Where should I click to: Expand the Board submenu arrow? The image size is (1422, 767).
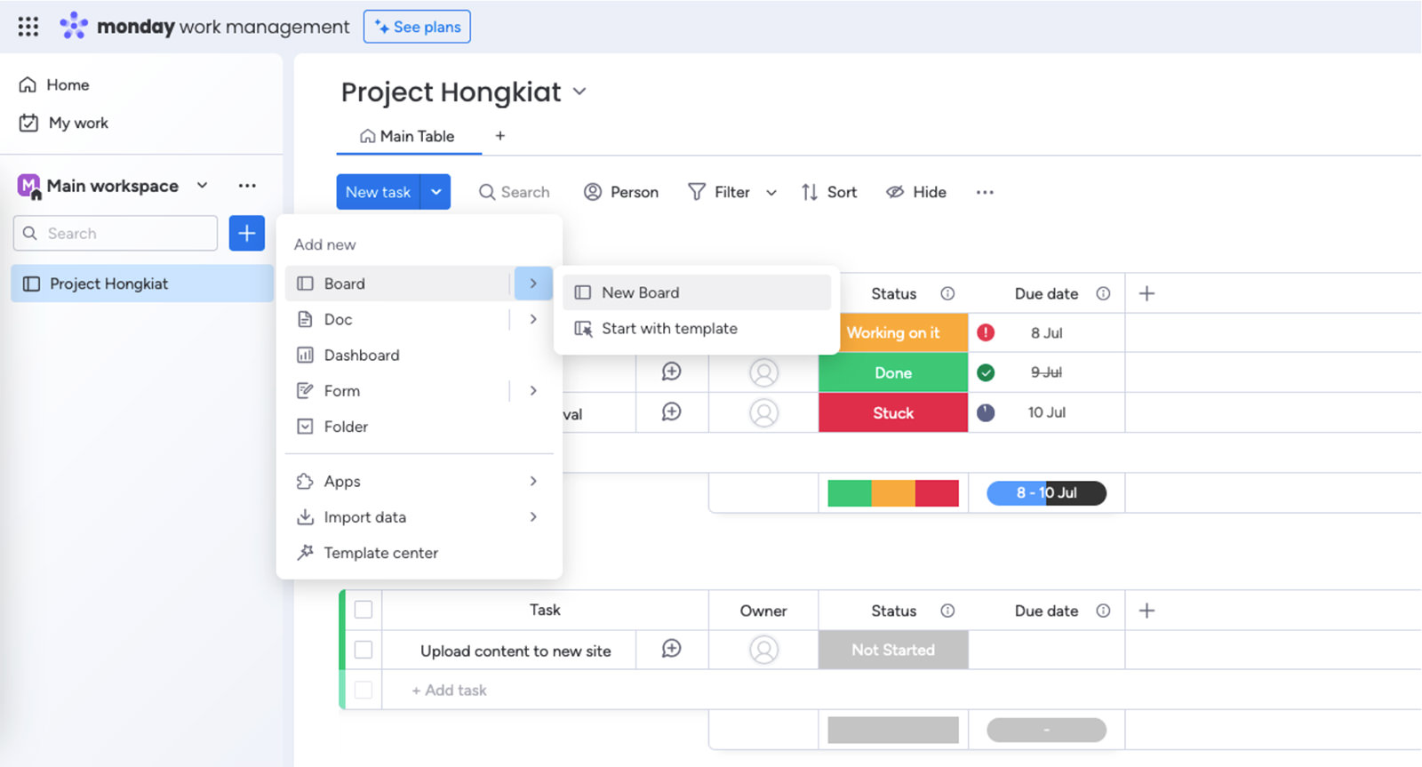(533, 284)
